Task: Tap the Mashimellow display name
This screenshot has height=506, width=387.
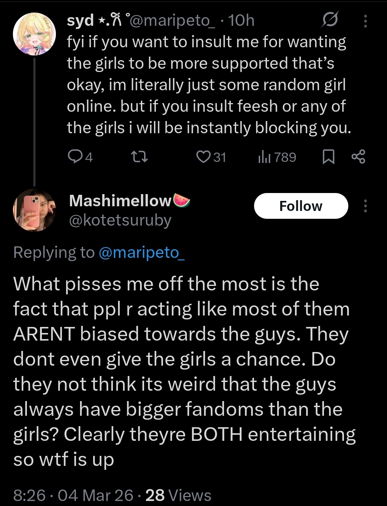Action: [120, 201]
